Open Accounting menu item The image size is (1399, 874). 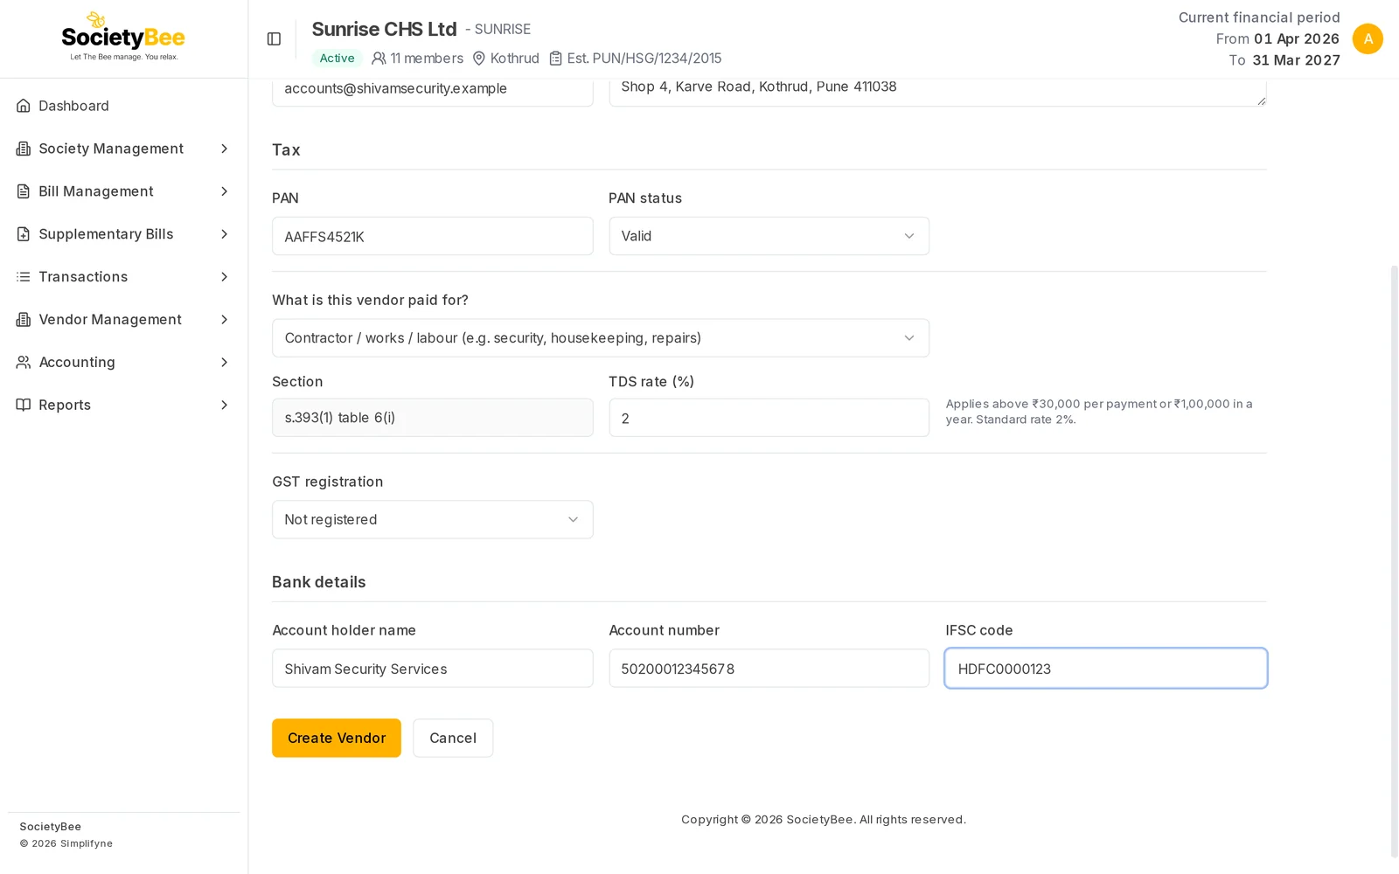123,362
